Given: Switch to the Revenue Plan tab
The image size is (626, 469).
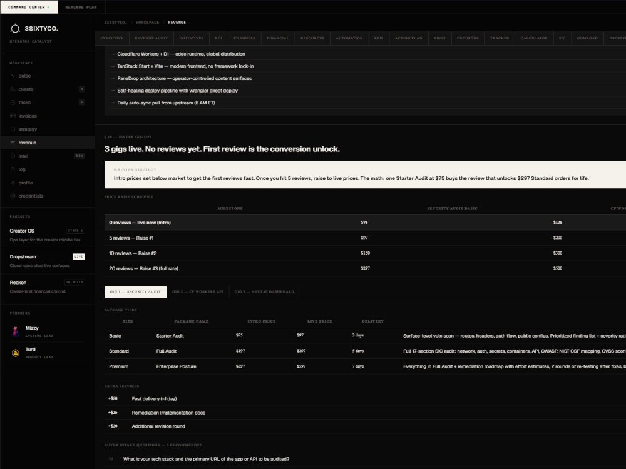Looking at the screenshot, I should click(81, 7).
